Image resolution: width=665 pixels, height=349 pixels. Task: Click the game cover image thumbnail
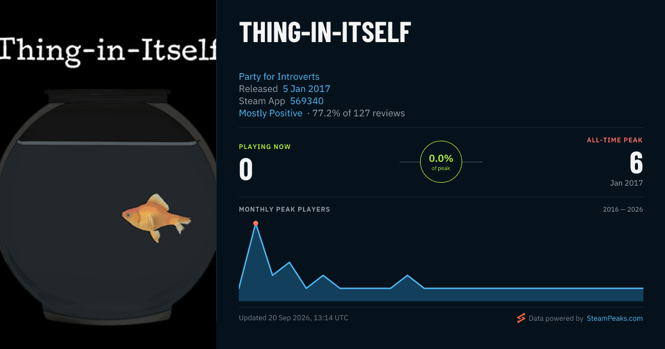[108, 174]
